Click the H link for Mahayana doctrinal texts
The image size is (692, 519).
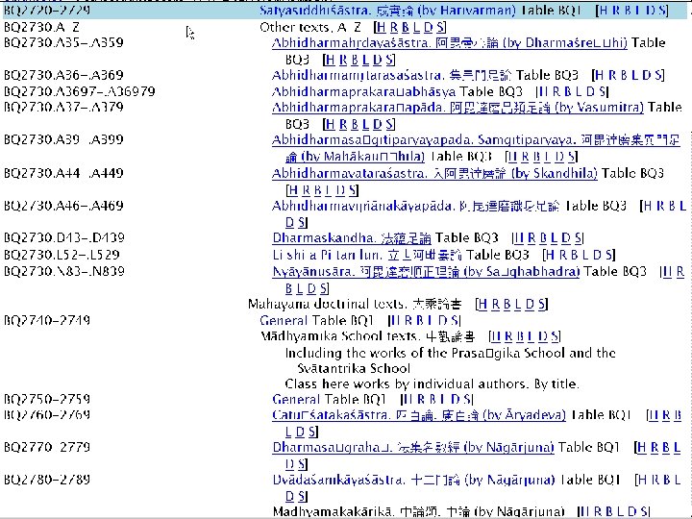click(483, 304)
